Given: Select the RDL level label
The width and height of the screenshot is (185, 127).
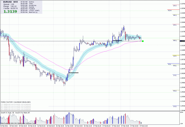Looking at the screenshot, I should click(x=170, y=64).
